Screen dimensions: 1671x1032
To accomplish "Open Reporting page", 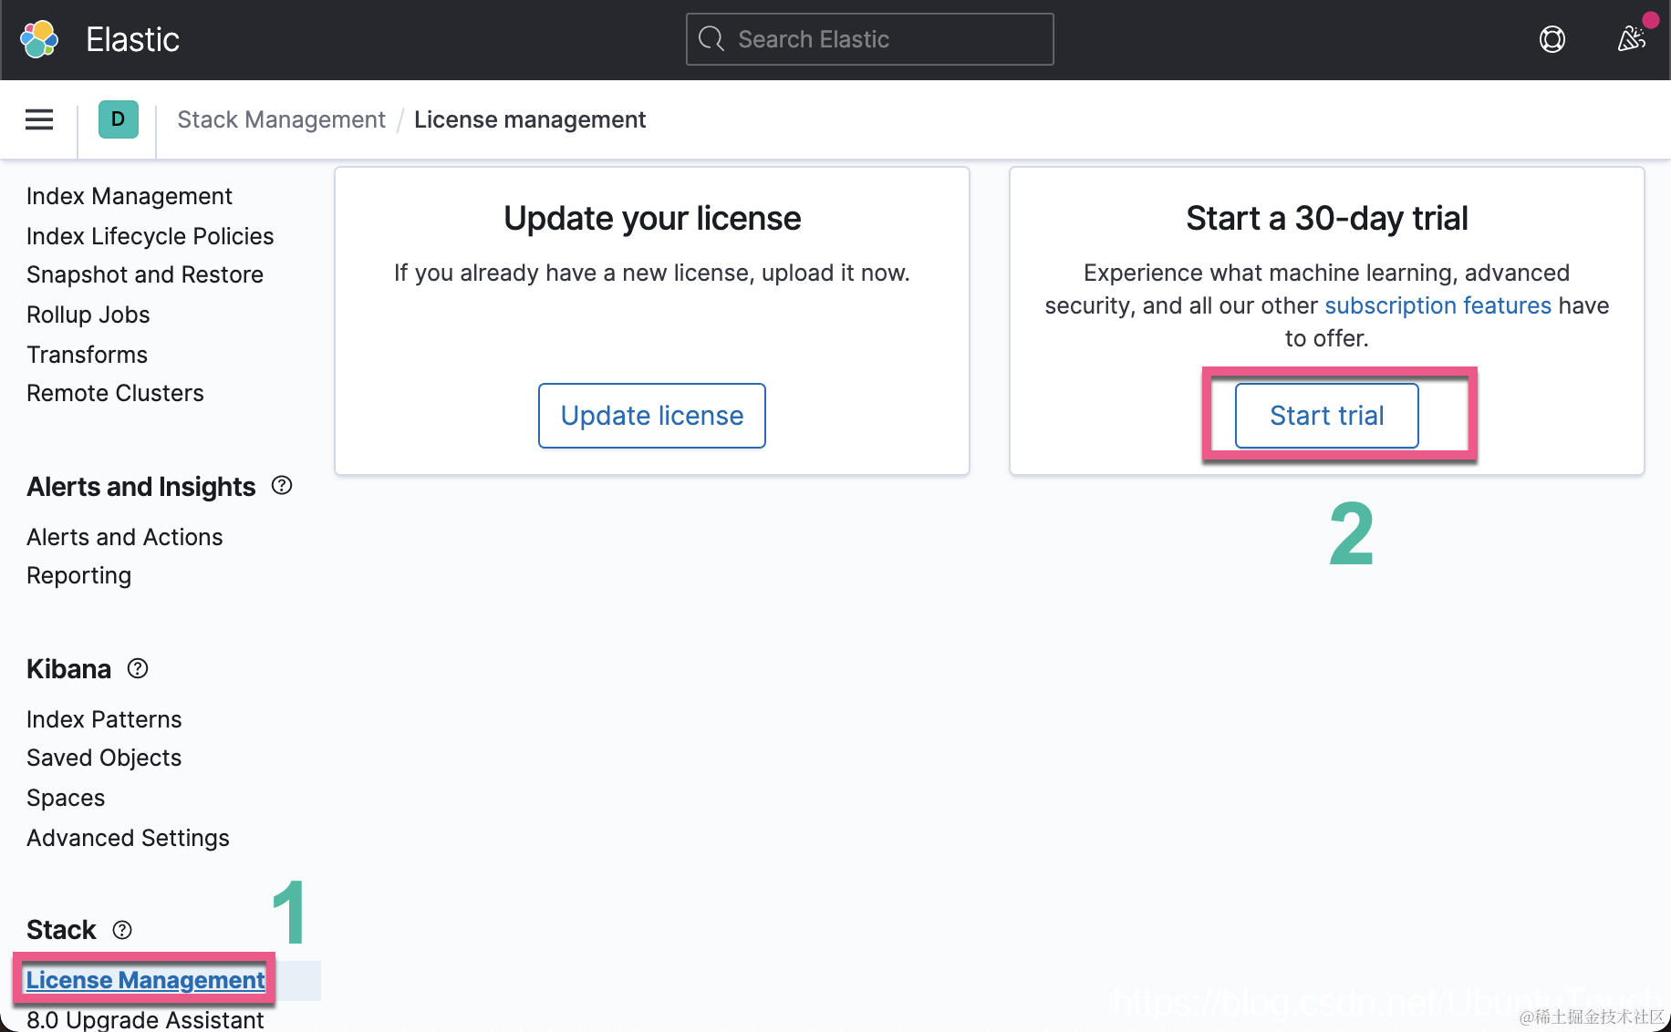I will (79, 575).
